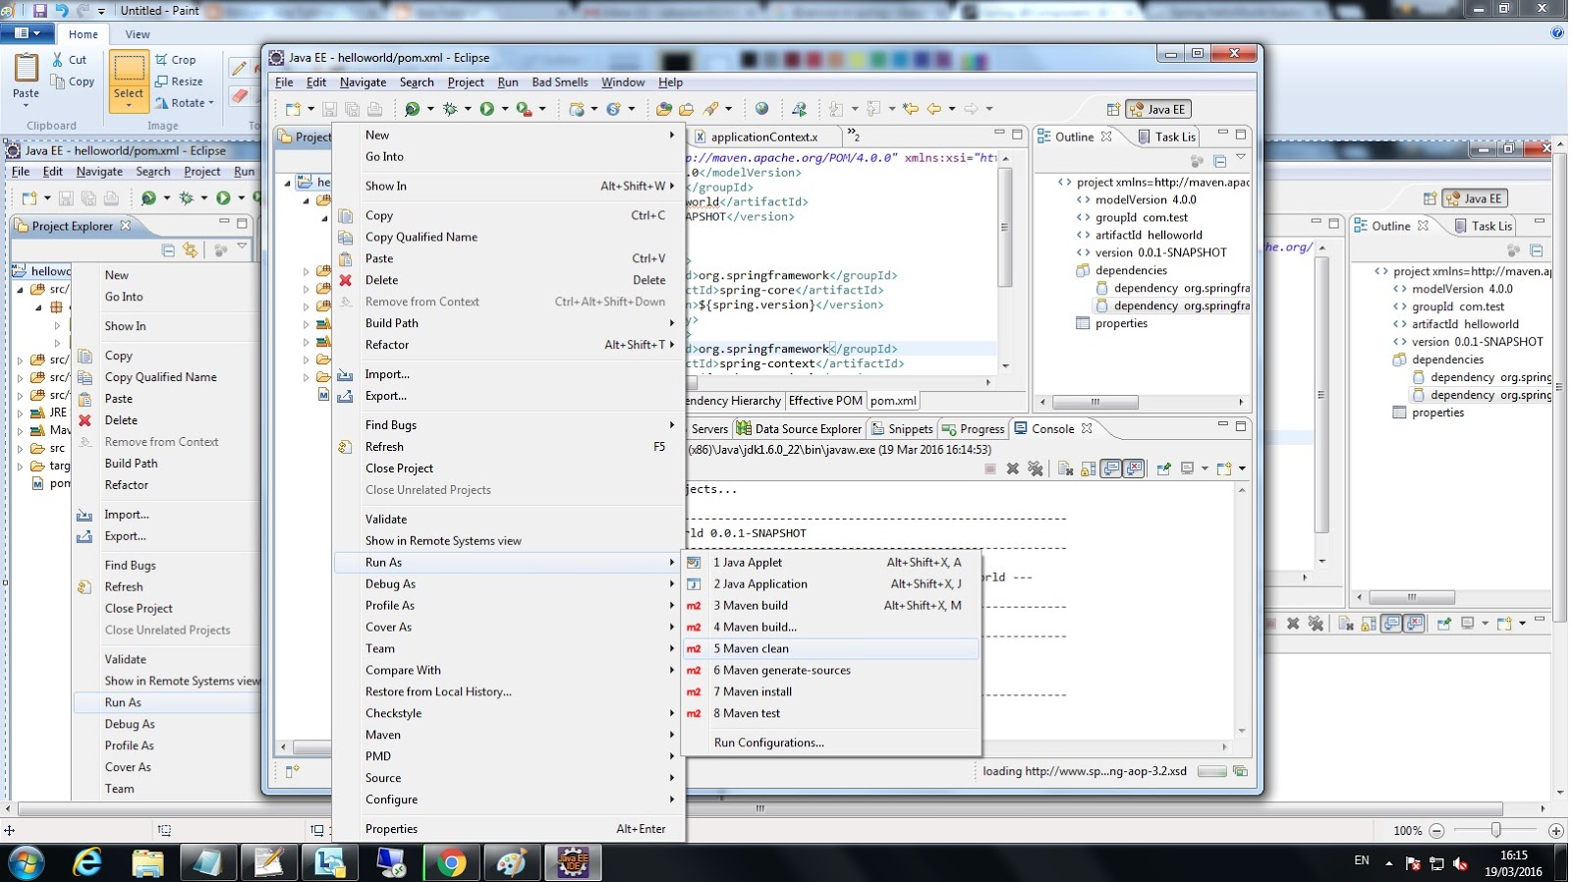Choose 3 Maven build from submenu
The height and width of the screenshot is (882, 1572).
(831, 605)
